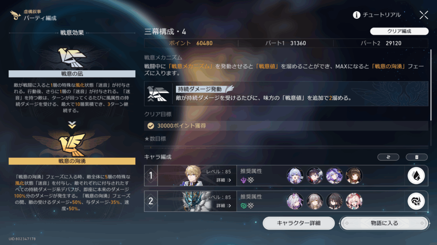Click the 持続ダメージ発動 mechanism bird icon
437x245 pixels.
158,94
